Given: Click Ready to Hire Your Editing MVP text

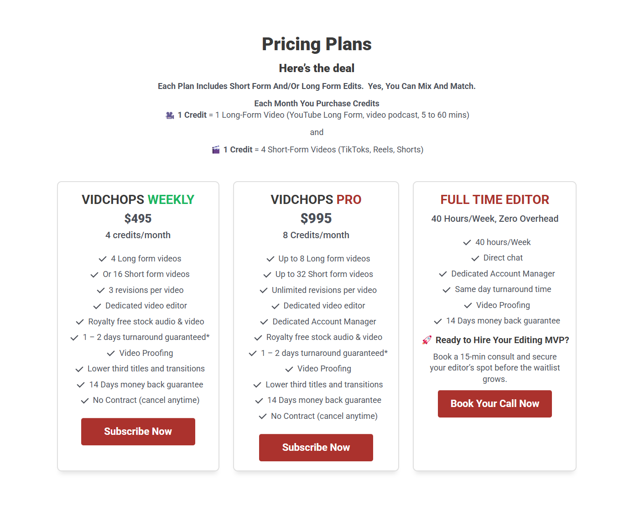Looking at the screenshot, I should (502, 340).
